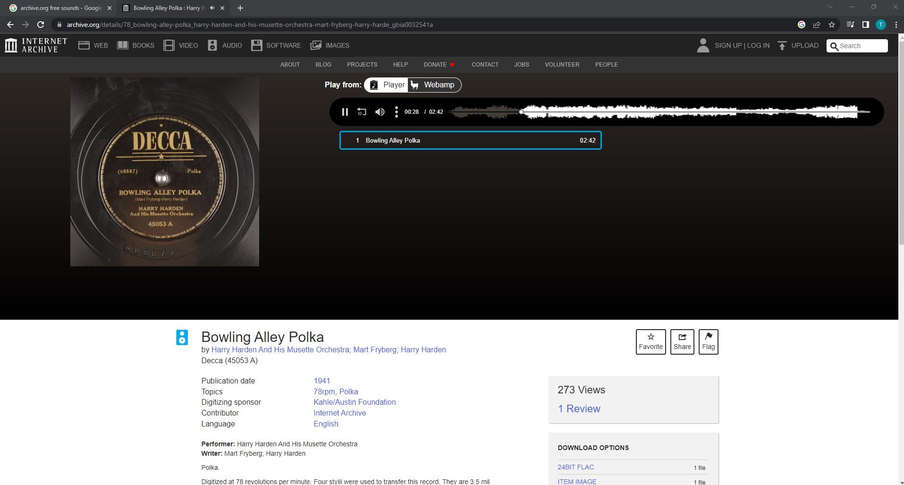Open the Jobs page
This screenshot has height=485, width=904.
tap(522, 65)
